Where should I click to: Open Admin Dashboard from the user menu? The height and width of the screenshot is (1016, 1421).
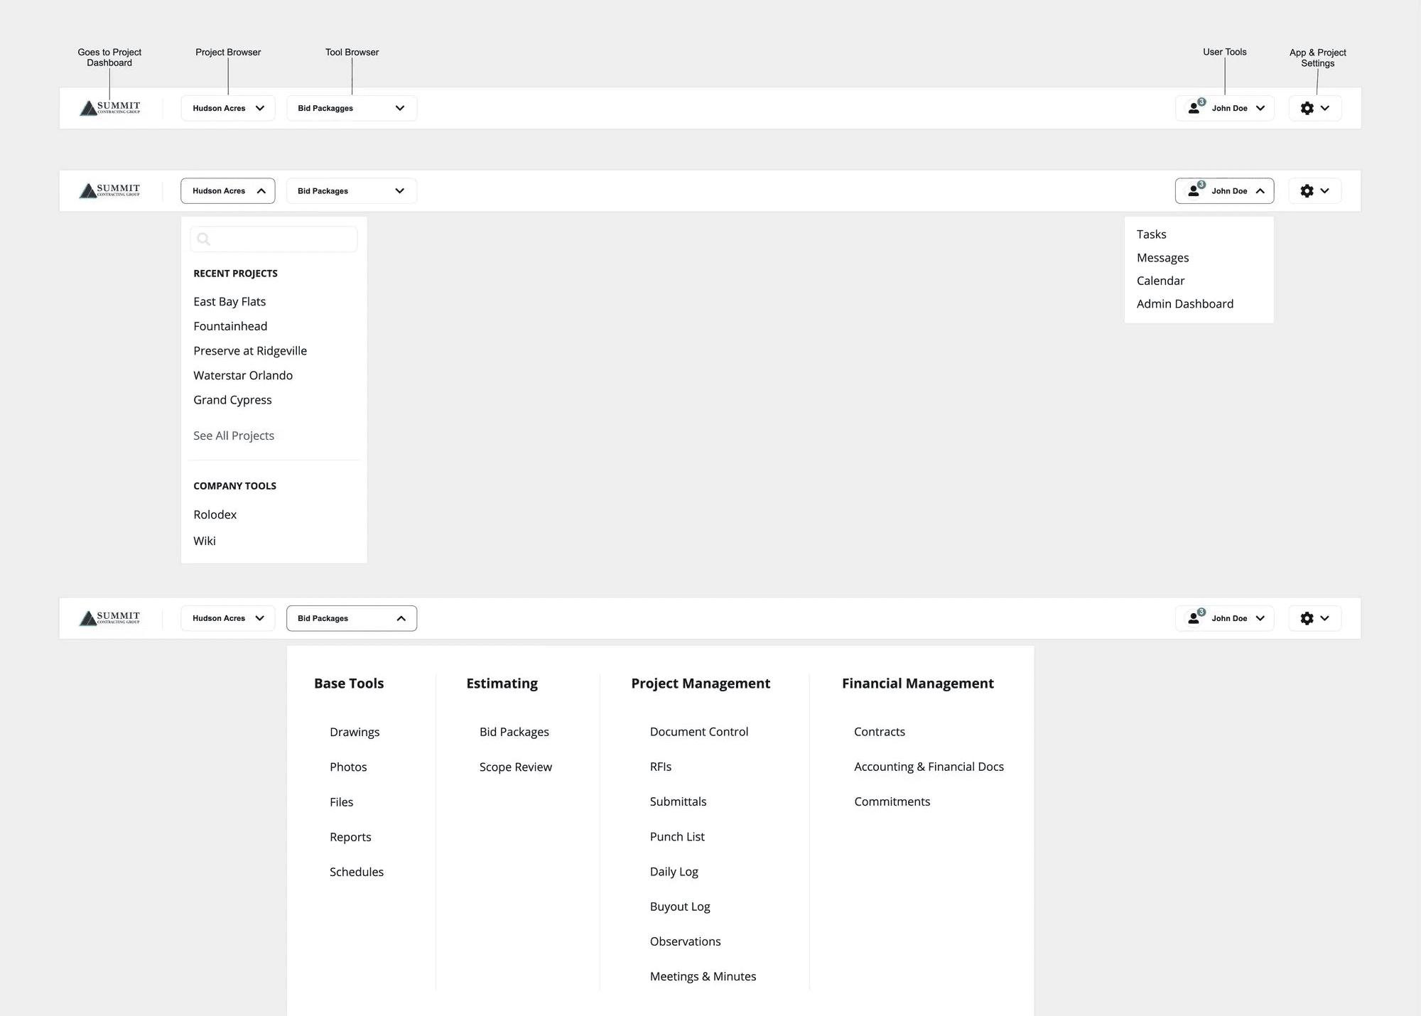click(1184, 304)
